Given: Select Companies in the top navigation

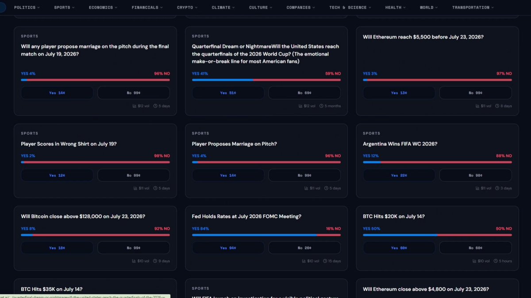Looking at the screenshot, I should (301, 8).
